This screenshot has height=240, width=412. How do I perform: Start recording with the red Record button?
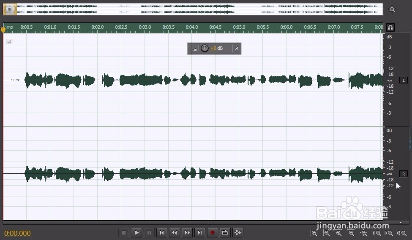tap(212, 233)
